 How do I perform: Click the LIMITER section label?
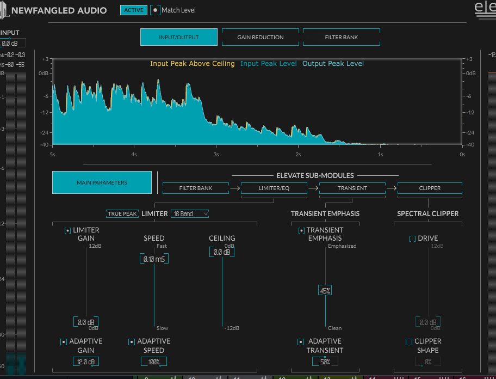point(154,213)
